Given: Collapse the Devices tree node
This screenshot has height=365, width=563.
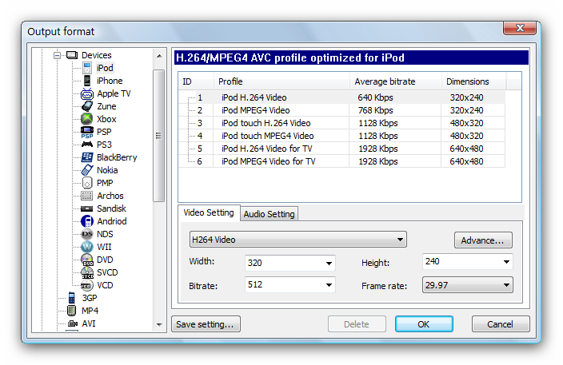Looking at the screenshot, I should click(x=57, y=55).
